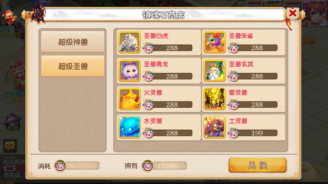Select the 雷灵兽 golden armor icon

coord(215,99)
